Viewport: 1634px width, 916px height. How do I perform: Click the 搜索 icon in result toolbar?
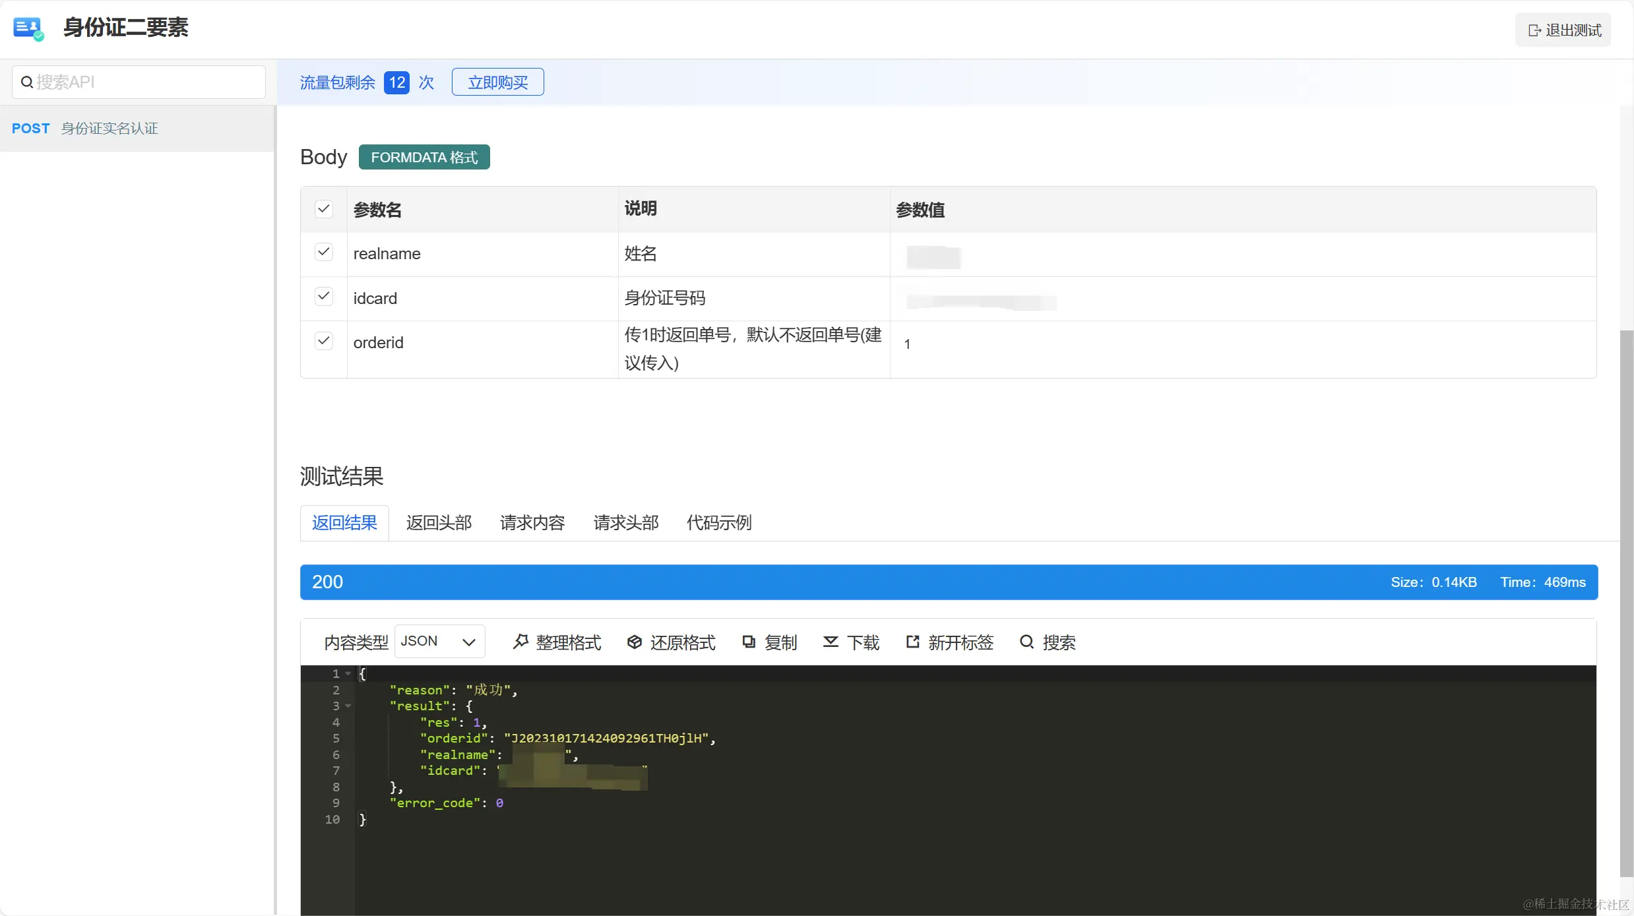click(x=1026, y=642)
